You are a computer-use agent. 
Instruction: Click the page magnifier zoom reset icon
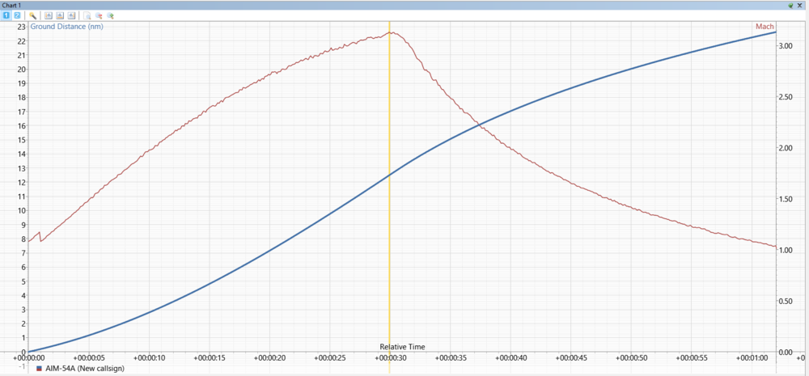pos(87,15)
